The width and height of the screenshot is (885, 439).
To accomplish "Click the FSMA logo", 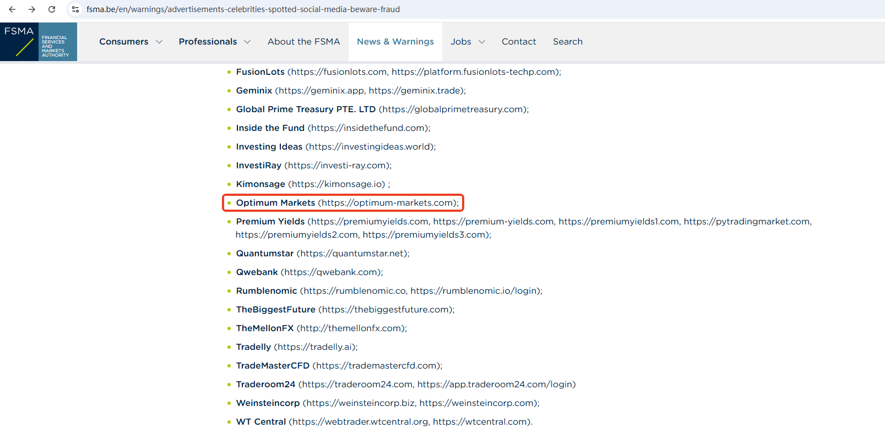I will coord(39,42).
